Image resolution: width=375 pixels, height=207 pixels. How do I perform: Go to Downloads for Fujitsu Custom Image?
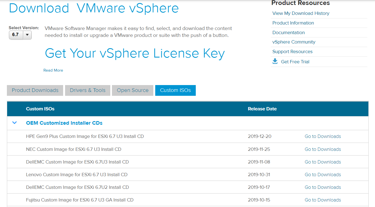(323, 200)
